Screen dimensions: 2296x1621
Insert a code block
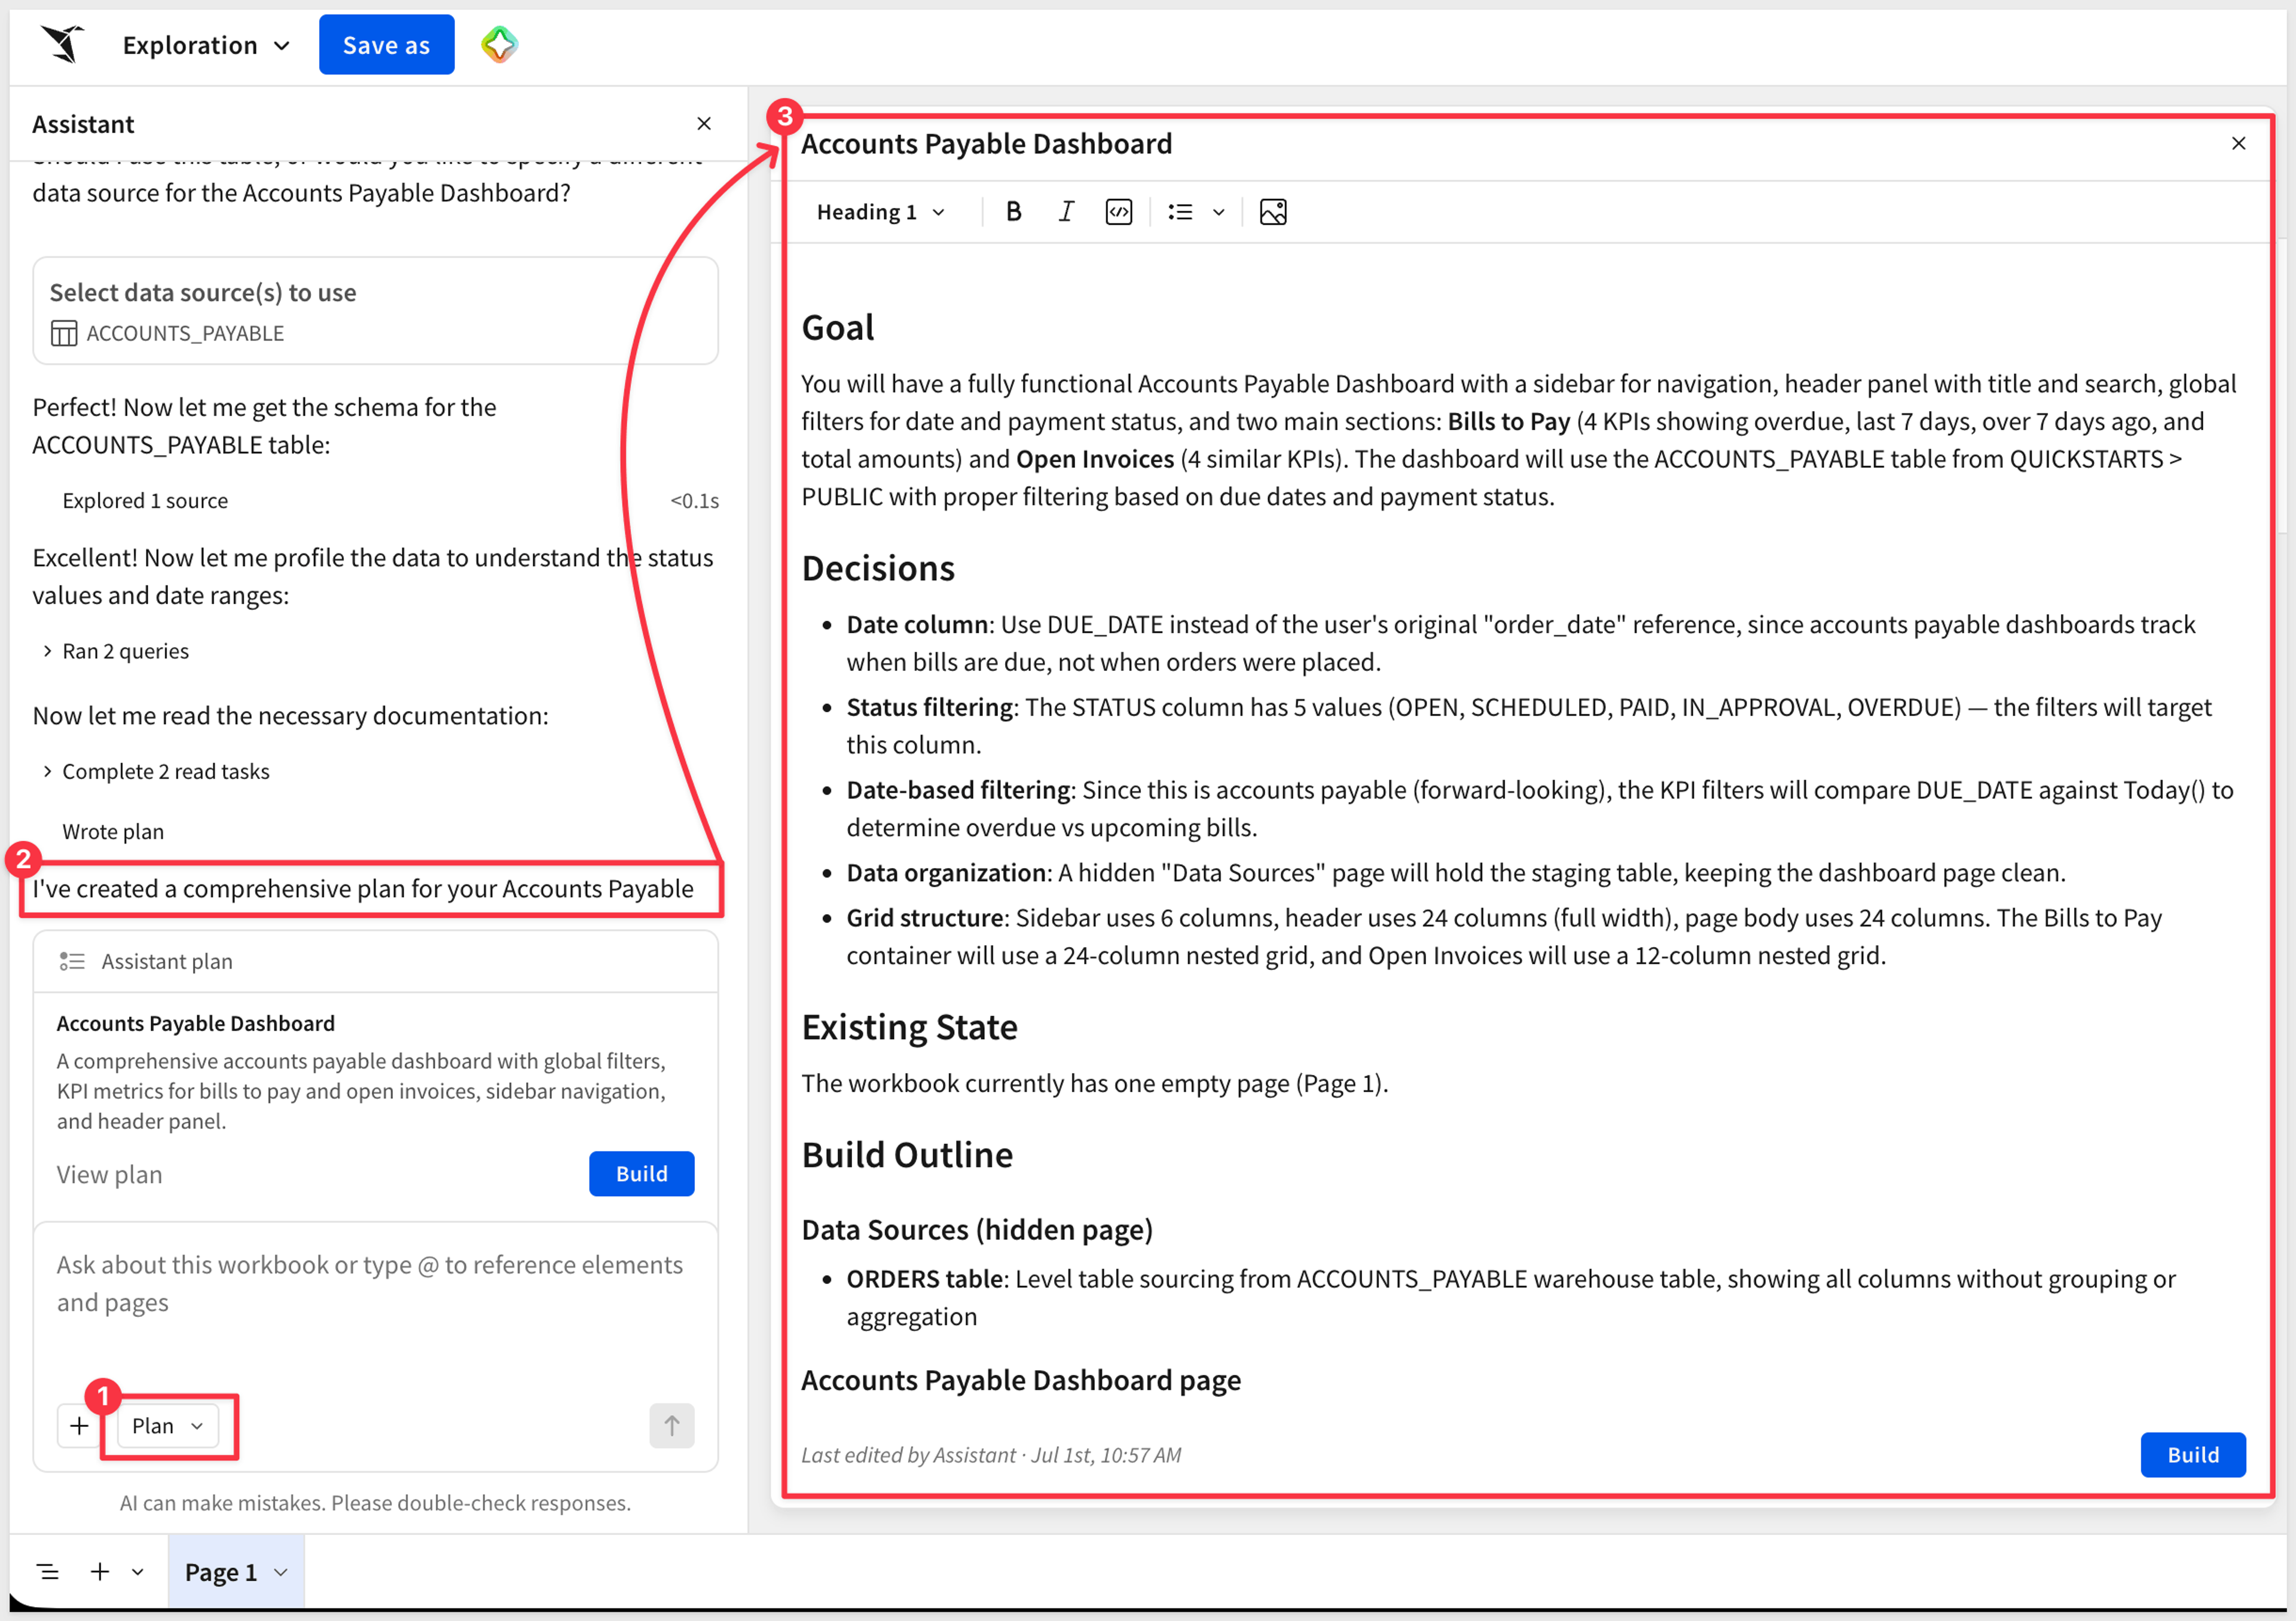click(x=1119, y=212)
